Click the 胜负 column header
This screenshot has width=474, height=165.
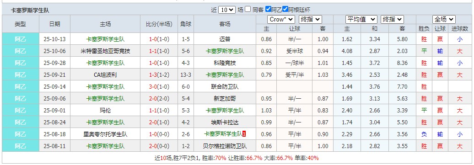point(424,29)
